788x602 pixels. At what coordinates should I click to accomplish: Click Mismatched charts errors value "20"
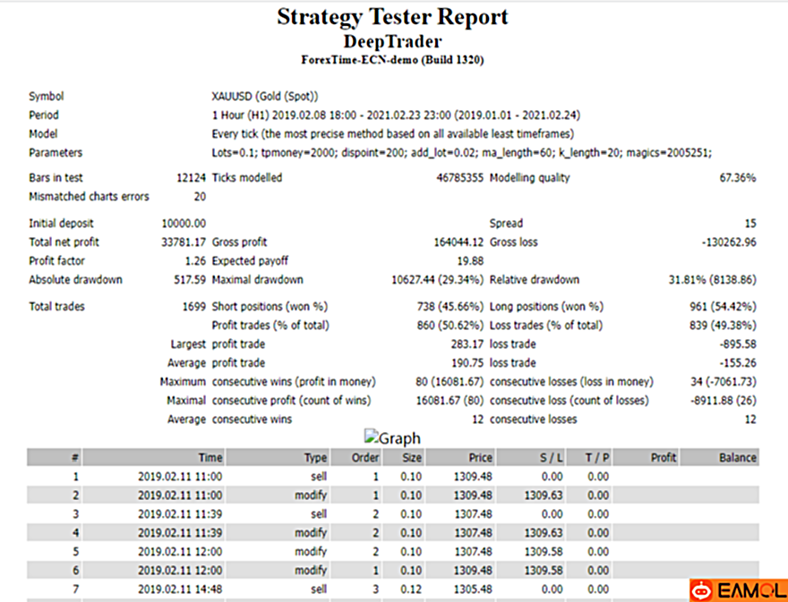point(200,197)
